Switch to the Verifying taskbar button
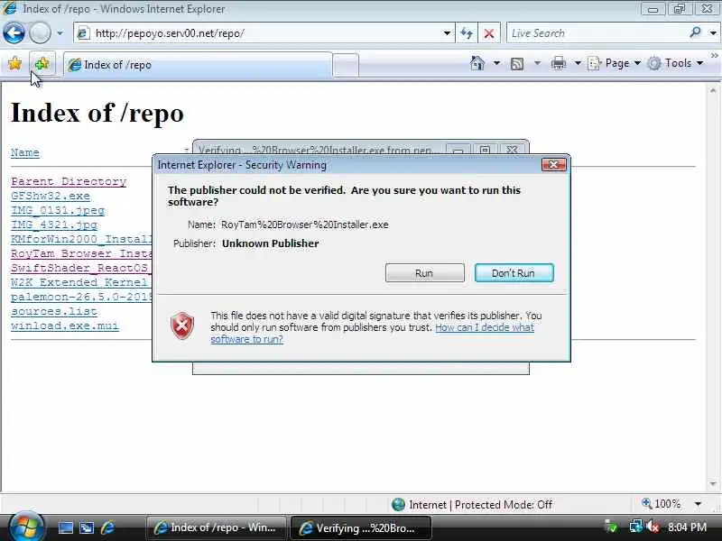This screenshot has height=541, width=722. 360,527
